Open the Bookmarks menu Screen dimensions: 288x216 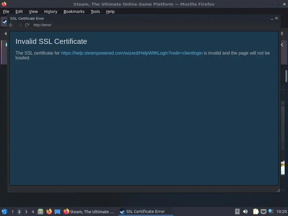[x=74, y=12]
